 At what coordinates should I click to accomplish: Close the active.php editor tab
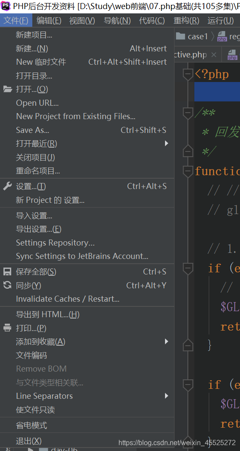(214, 55)
